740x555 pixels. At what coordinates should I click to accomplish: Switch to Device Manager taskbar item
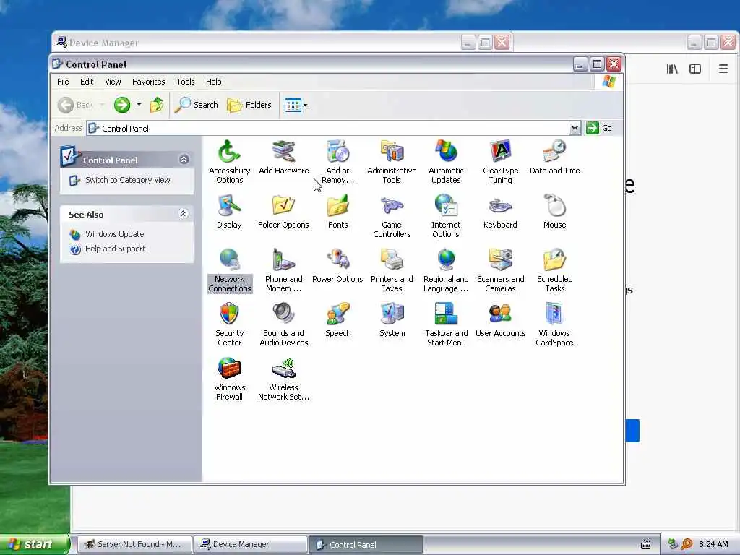pos(251,545)
